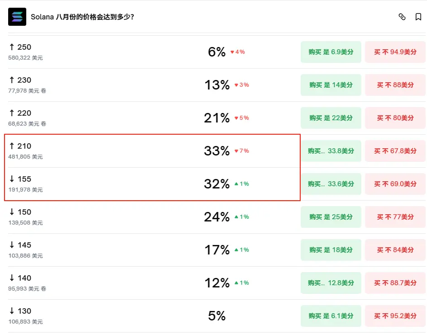Buy Yes at 33.8 cents for ↑210
Screen dimensions: 427x334
tap(331, 151)
